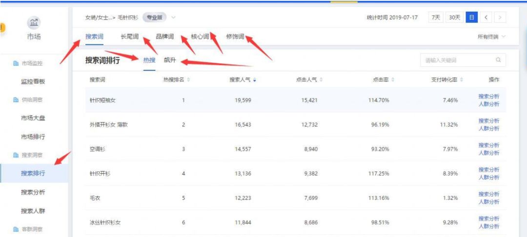
Task: Click the search term 针织开衫
Action: point(100,174)
